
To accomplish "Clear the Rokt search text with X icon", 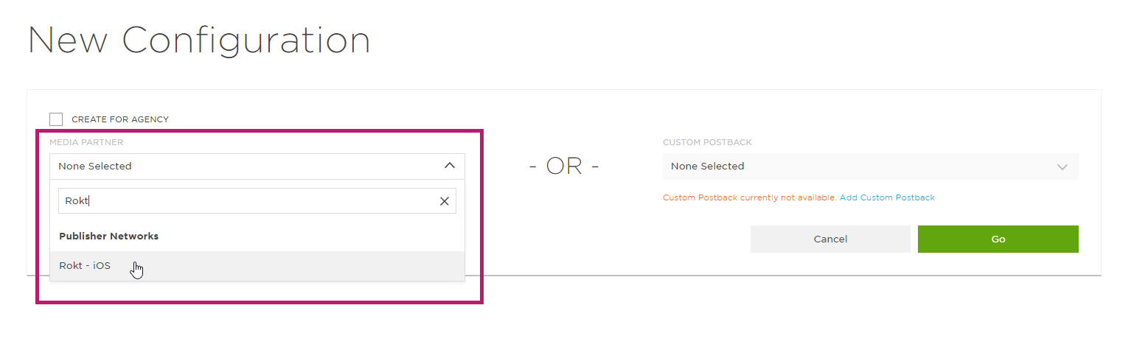I will tap(444, 201).
